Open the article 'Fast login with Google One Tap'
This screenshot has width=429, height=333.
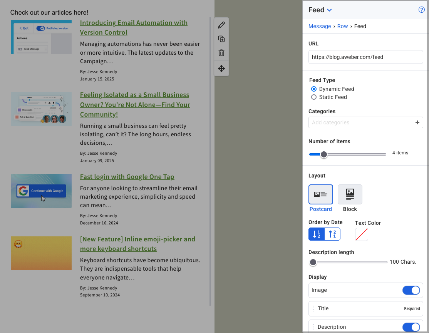127,176
